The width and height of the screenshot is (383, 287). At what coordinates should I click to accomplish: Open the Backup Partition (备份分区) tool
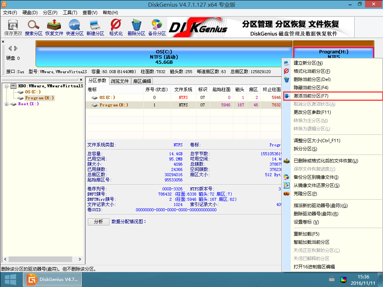(x=157, y=28)
